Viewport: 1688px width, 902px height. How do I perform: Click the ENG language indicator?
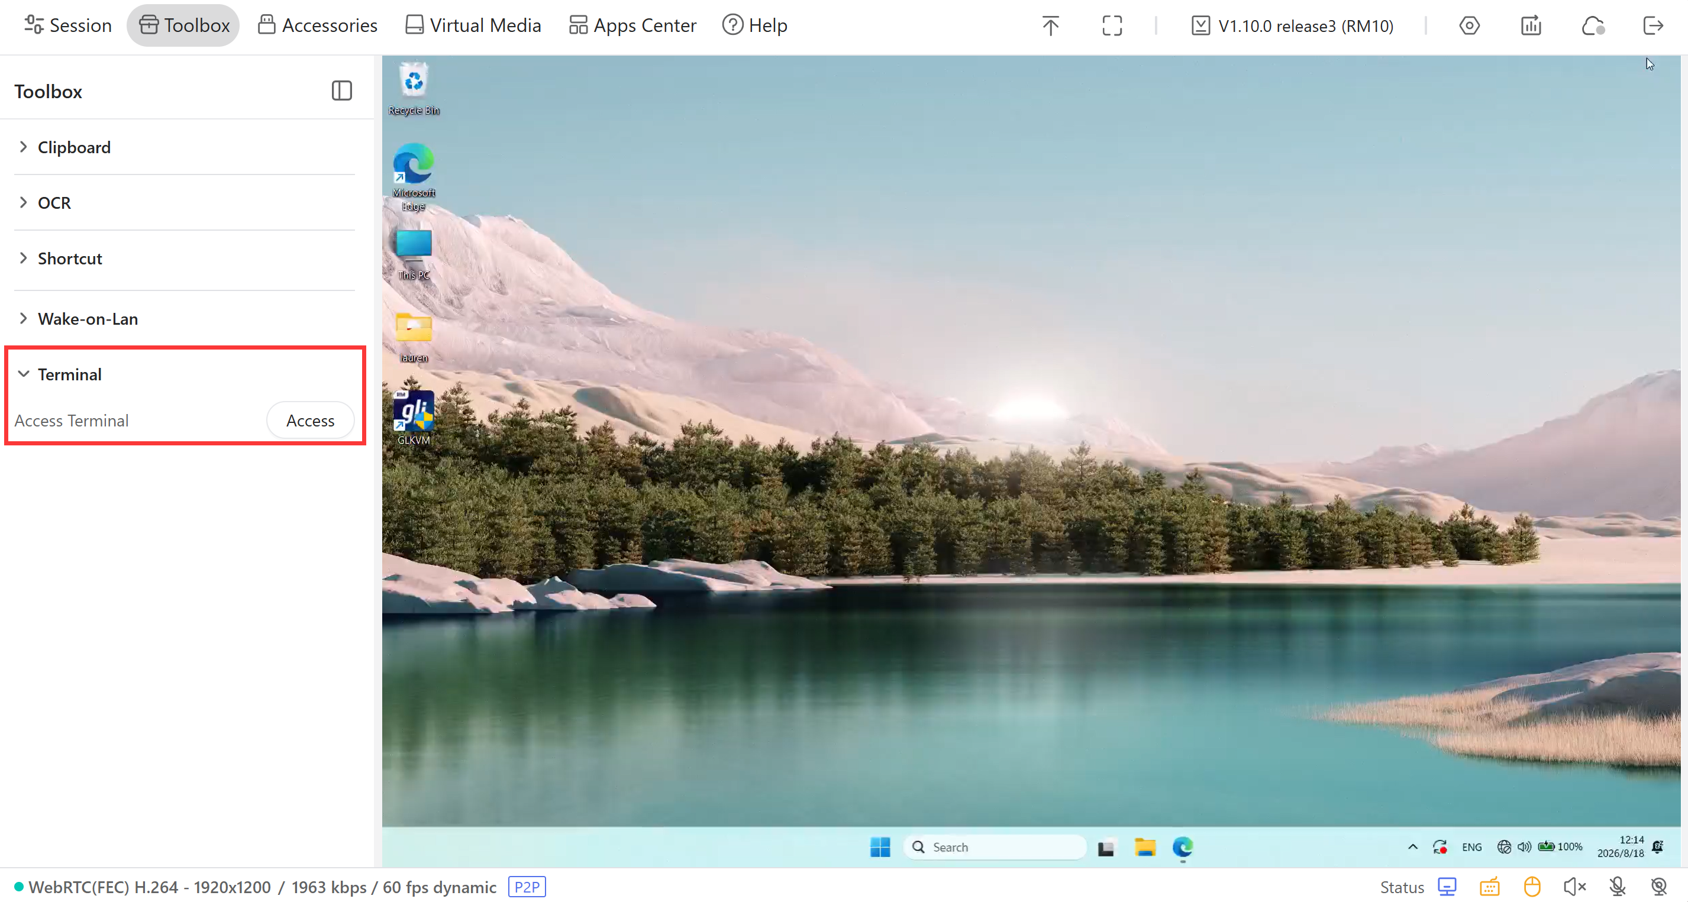(x=1471, y=847)
